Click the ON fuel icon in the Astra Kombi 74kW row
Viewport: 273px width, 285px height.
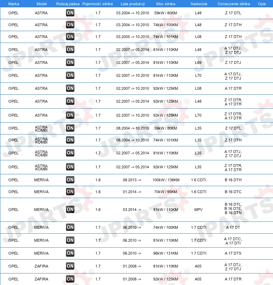coord(70,140)
